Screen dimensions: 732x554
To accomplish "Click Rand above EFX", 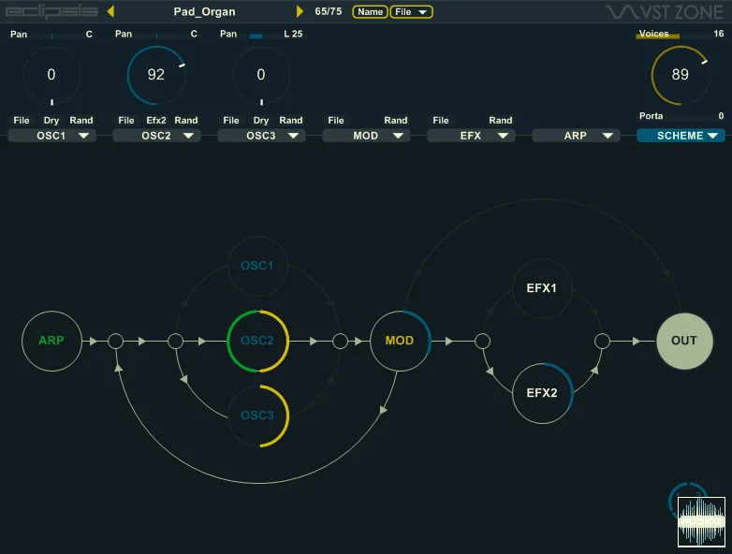I will coord(501,121).
